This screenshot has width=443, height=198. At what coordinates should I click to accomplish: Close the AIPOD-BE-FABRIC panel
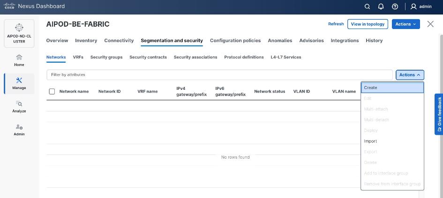pos(430,24)
